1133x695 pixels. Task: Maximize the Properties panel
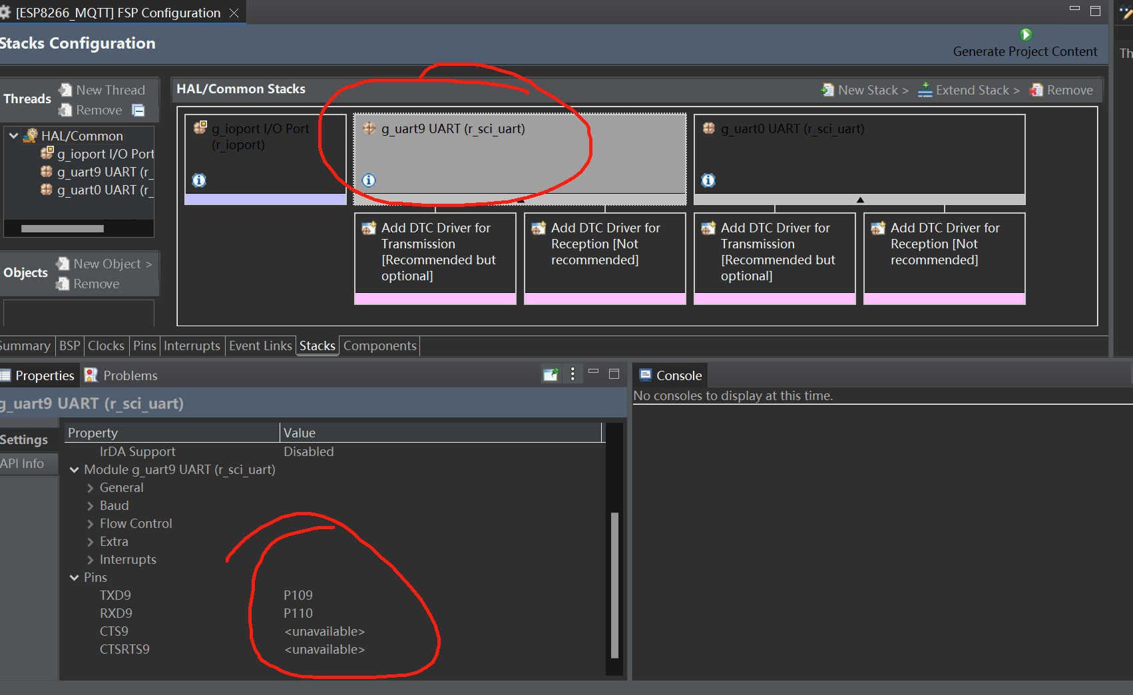point(614,374)
